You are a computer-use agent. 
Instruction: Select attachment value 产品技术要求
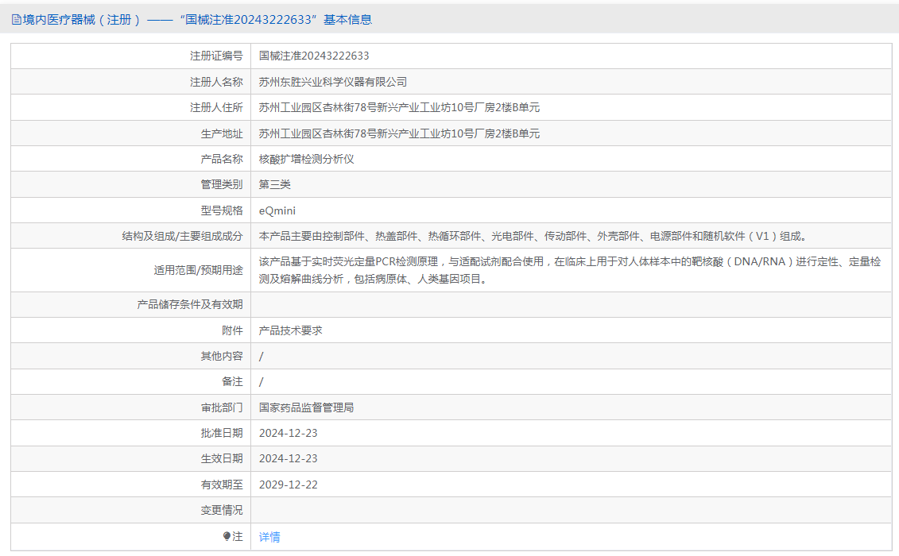pyautogui.click(x=290, y=330)
